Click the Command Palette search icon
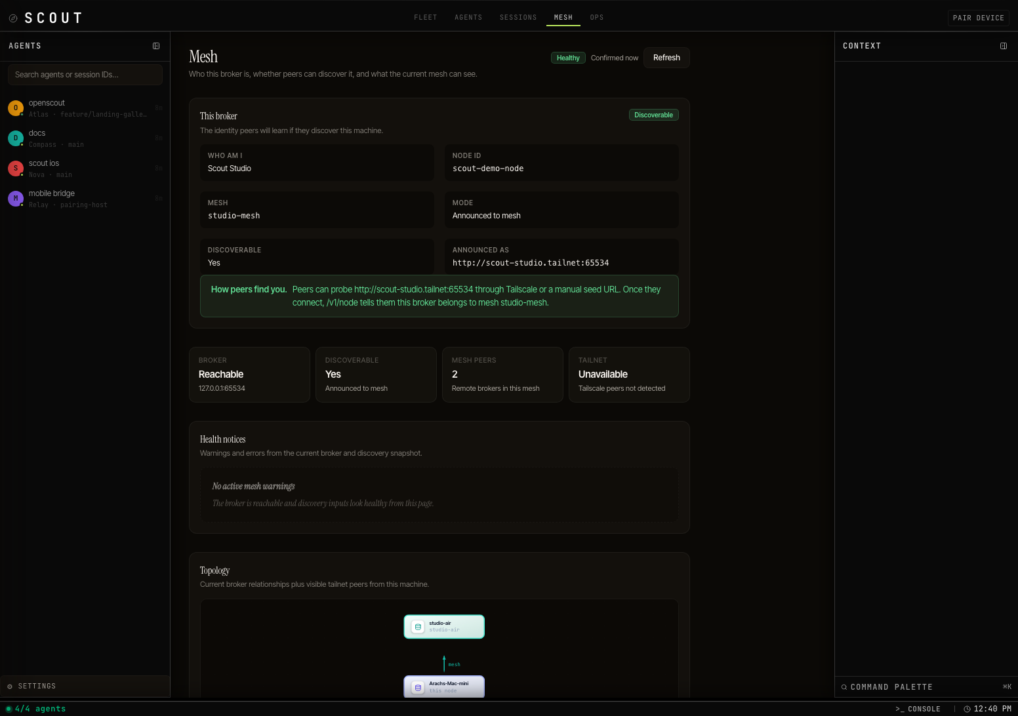Viewport: 1018px width, 716px height. 844,687
